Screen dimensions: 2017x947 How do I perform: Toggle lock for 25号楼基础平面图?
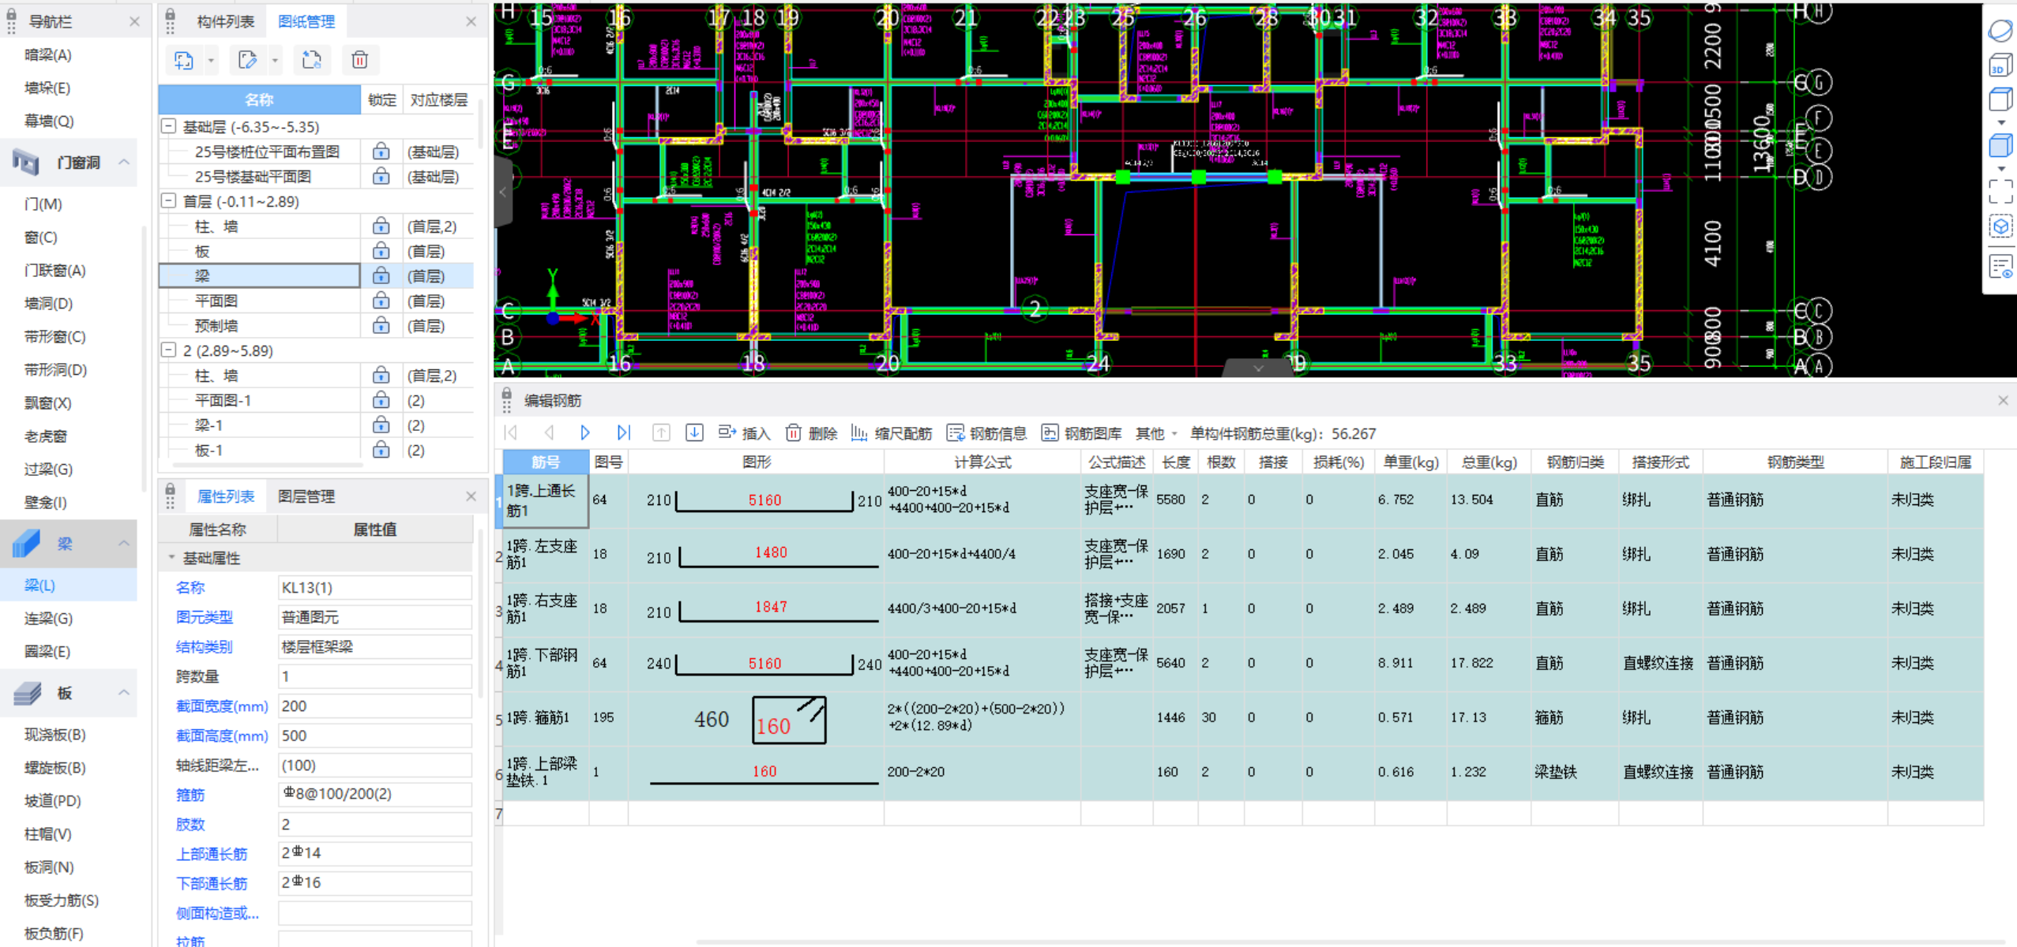pos(381,176)
